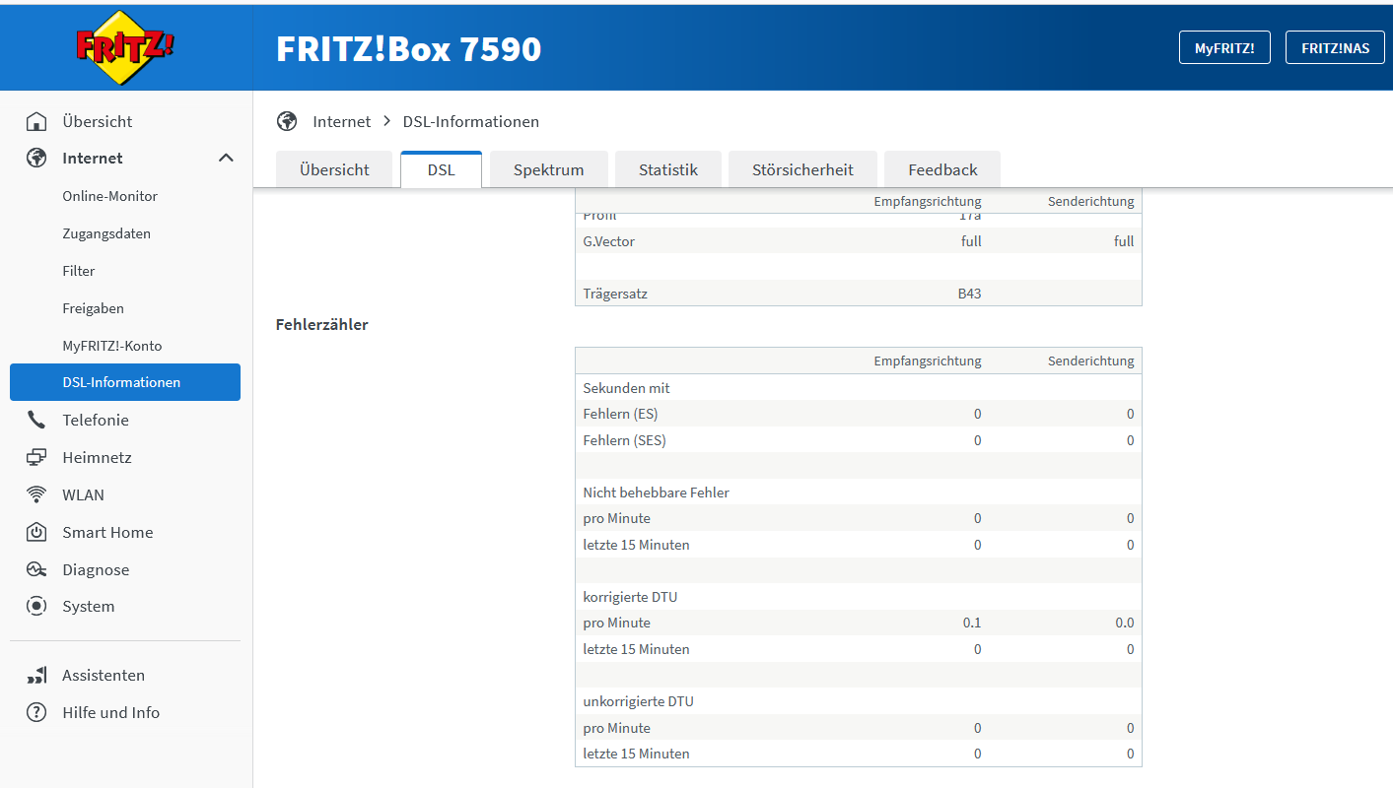Select the highlighted DSL-Informationen sidebar entry
This screenshot has height=788, width=1393.
[125, 382]
